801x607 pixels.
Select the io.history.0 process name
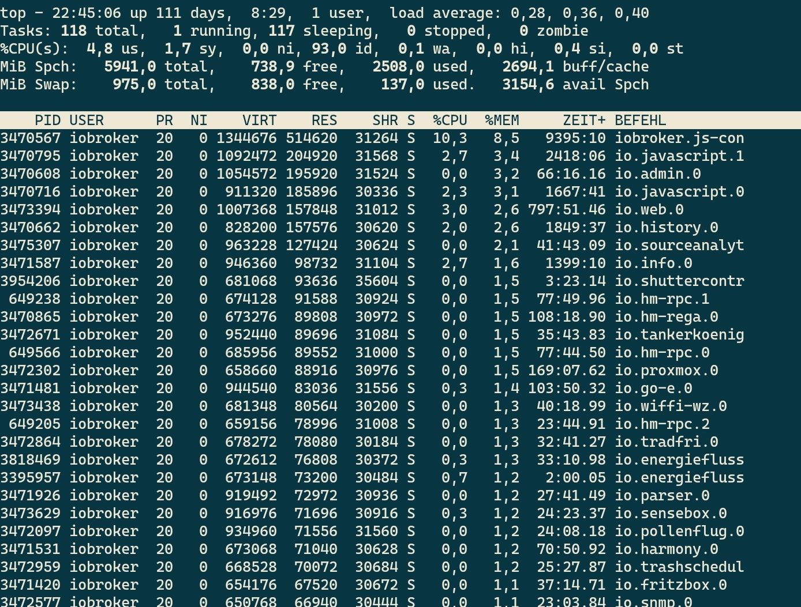point(667,228)
